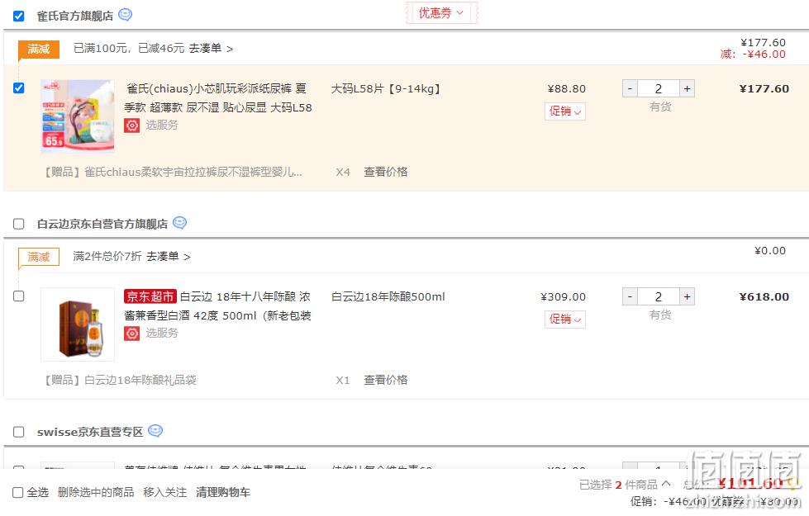The image size is (809, 516).
Task: Select spec text 白云边18年陈酿500ml
Action: pyautogui.click(x=388, y=297)
